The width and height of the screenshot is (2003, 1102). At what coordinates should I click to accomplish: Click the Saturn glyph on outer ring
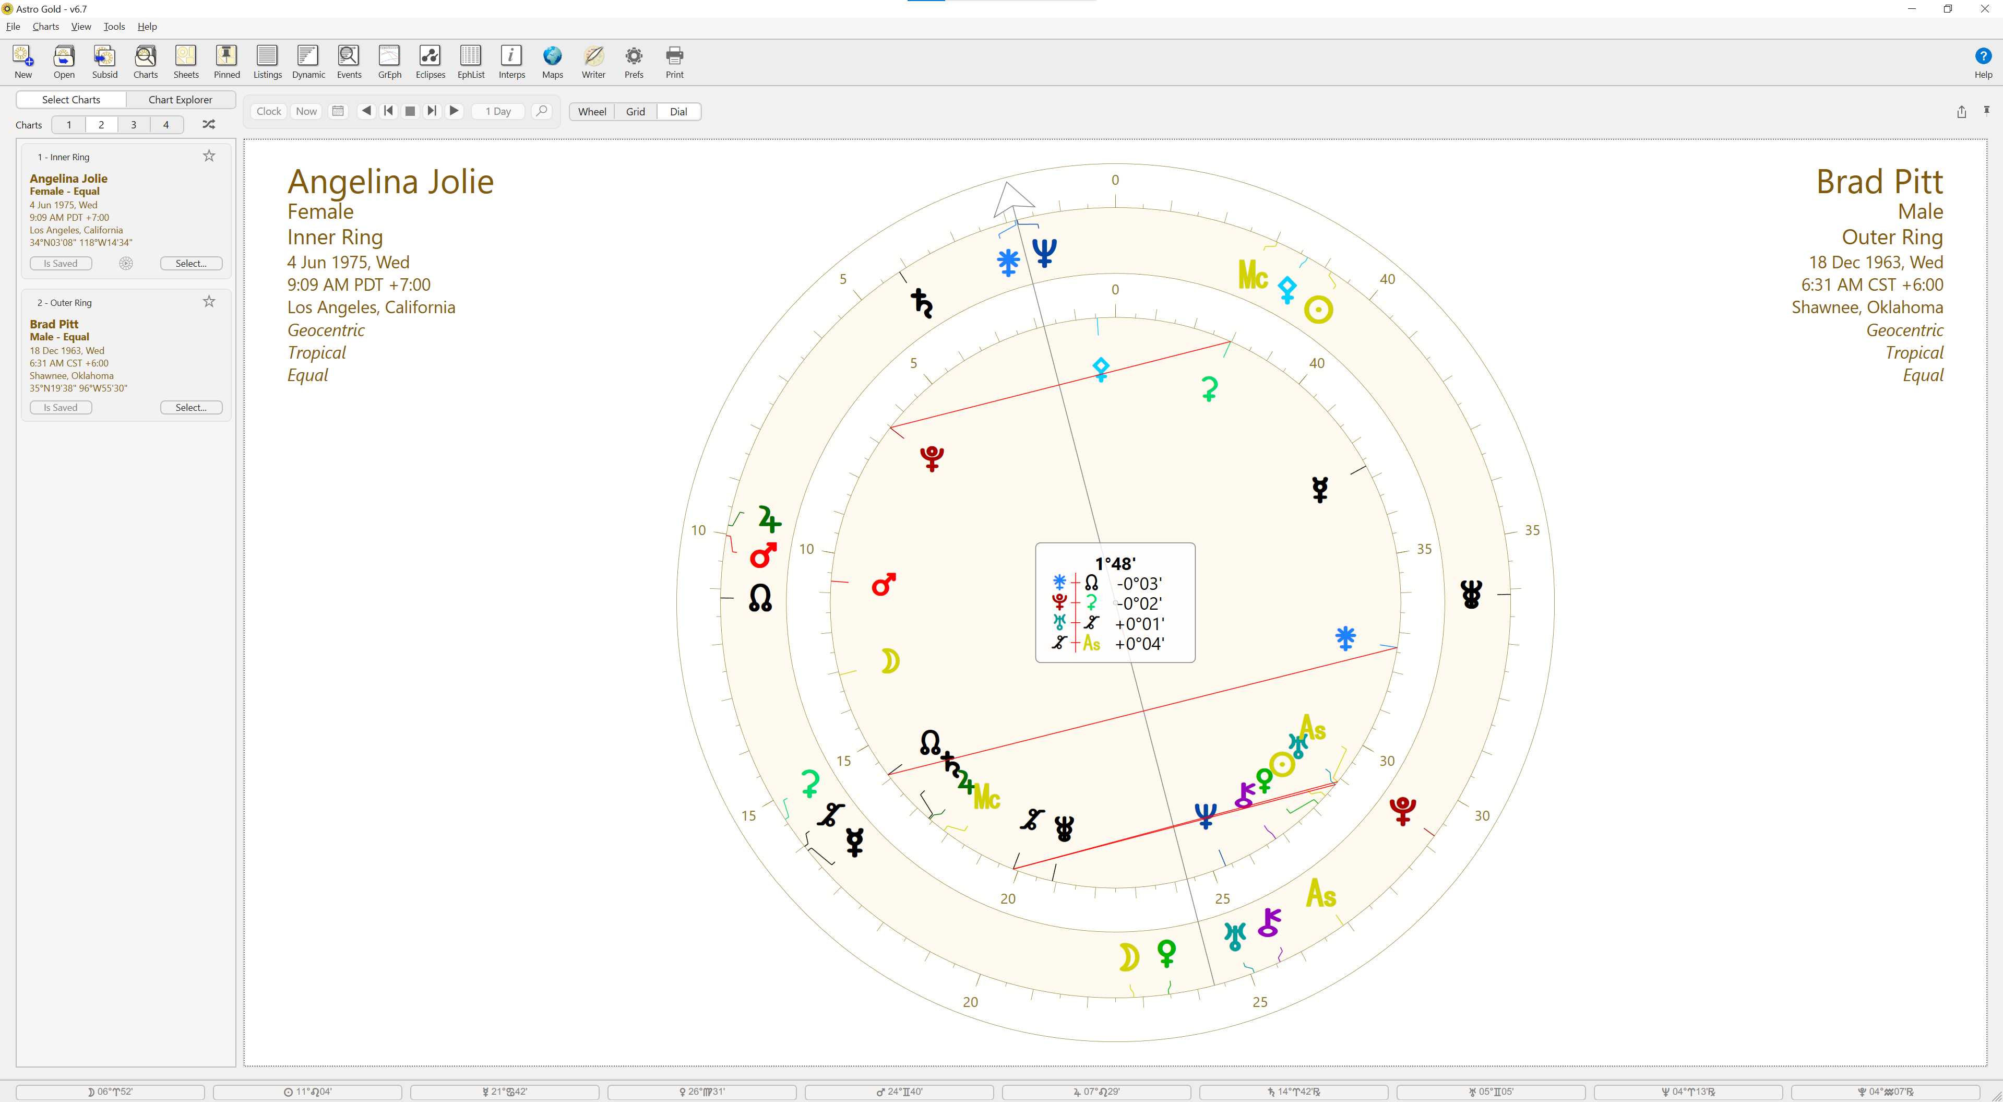[x=922, y=303]
